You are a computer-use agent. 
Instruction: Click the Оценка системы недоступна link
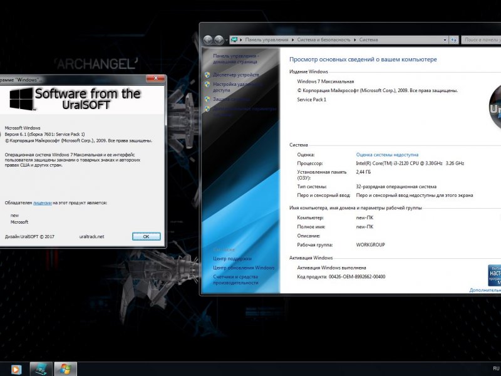click(x=387, y=155)
